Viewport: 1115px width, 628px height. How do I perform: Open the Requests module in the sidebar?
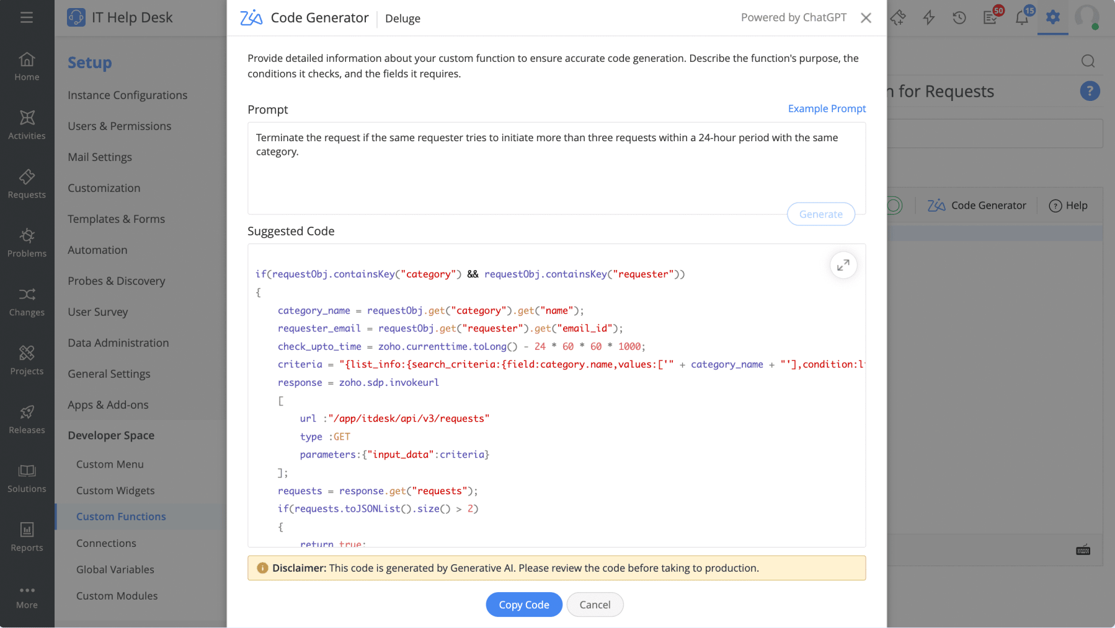(27, 184)
